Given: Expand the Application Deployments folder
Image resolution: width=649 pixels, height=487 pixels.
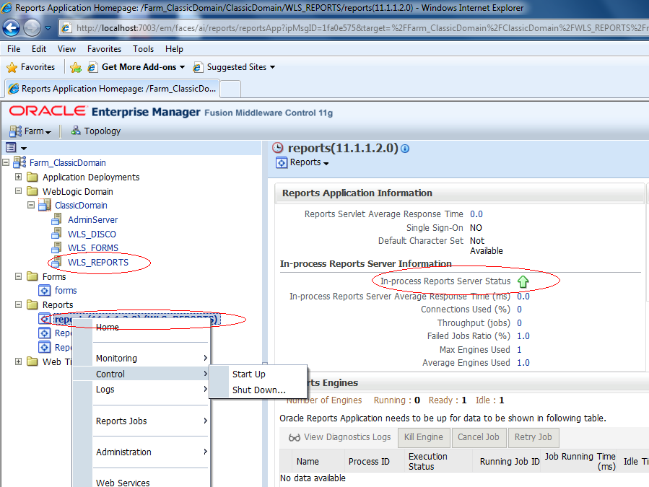Looking at the screenshot, I should click(18, 177).
